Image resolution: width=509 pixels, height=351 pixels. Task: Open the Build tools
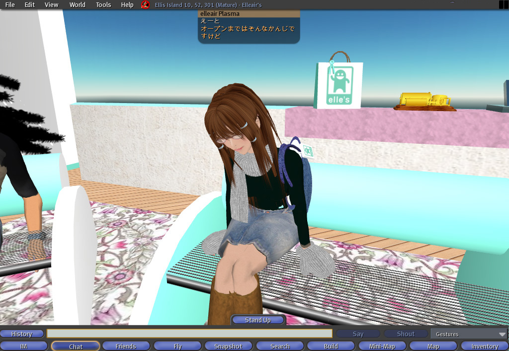point(331,346)
